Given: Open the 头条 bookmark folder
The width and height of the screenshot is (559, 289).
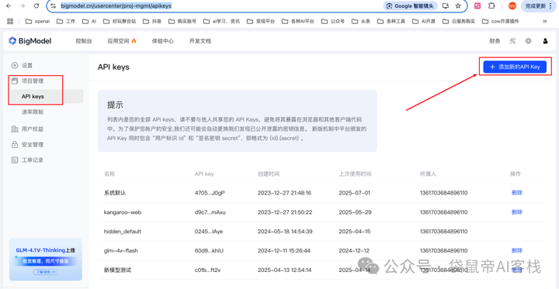Looking at the screenshot, I should point(361,21).
